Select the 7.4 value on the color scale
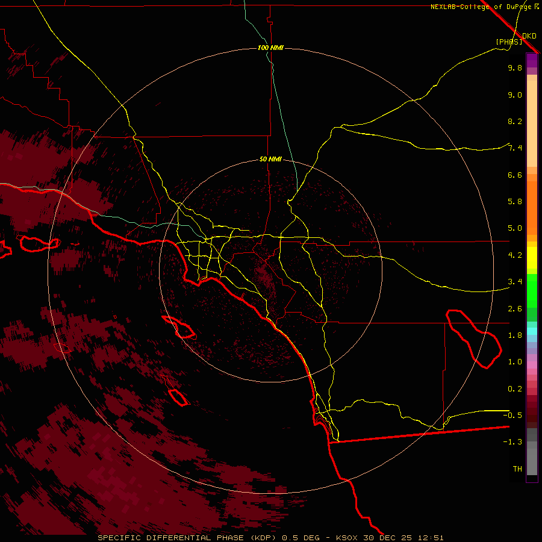The width and height of the screenshot is (542, 542). 515,148
